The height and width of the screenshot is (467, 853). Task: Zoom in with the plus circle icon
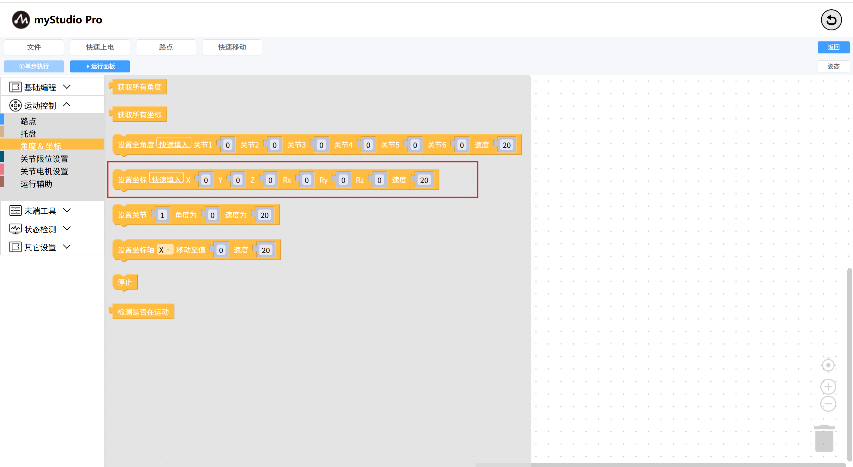(828, 387)
